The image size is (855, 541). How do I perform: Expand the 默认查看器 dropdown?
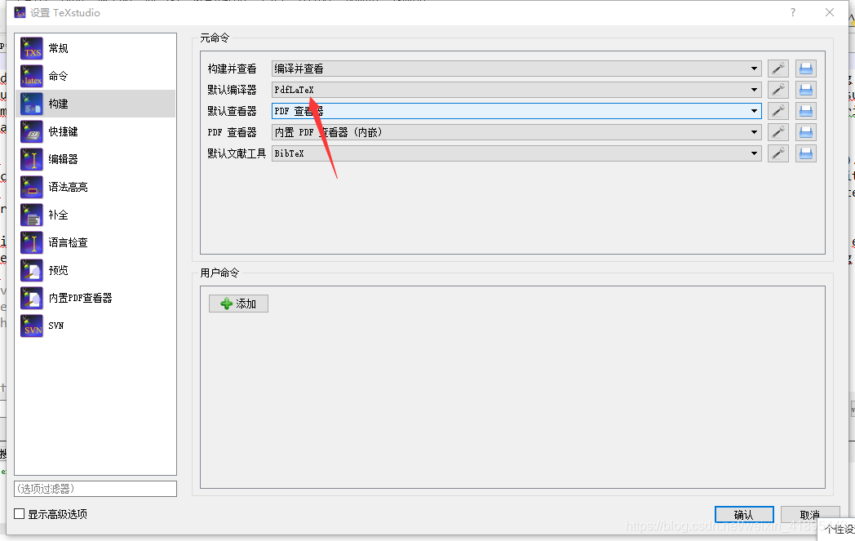(516, 111)
